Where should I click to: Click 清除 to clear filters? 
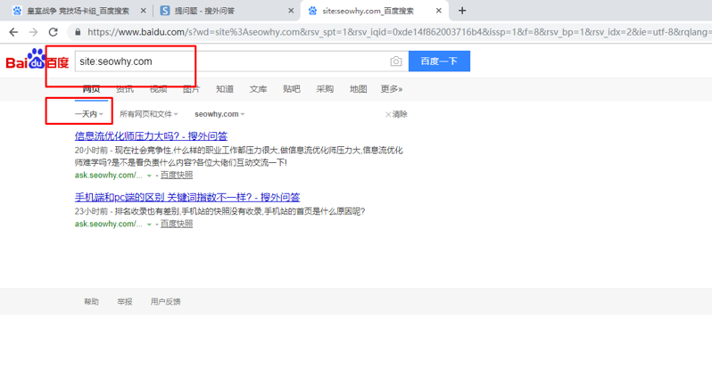pos(400,114)
